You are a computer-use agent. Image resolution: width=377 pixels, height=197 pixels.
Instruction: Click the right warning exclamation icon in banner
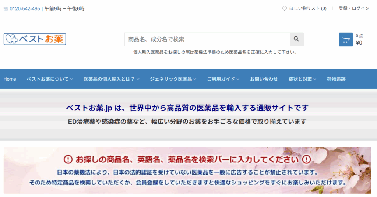[307, 159]
